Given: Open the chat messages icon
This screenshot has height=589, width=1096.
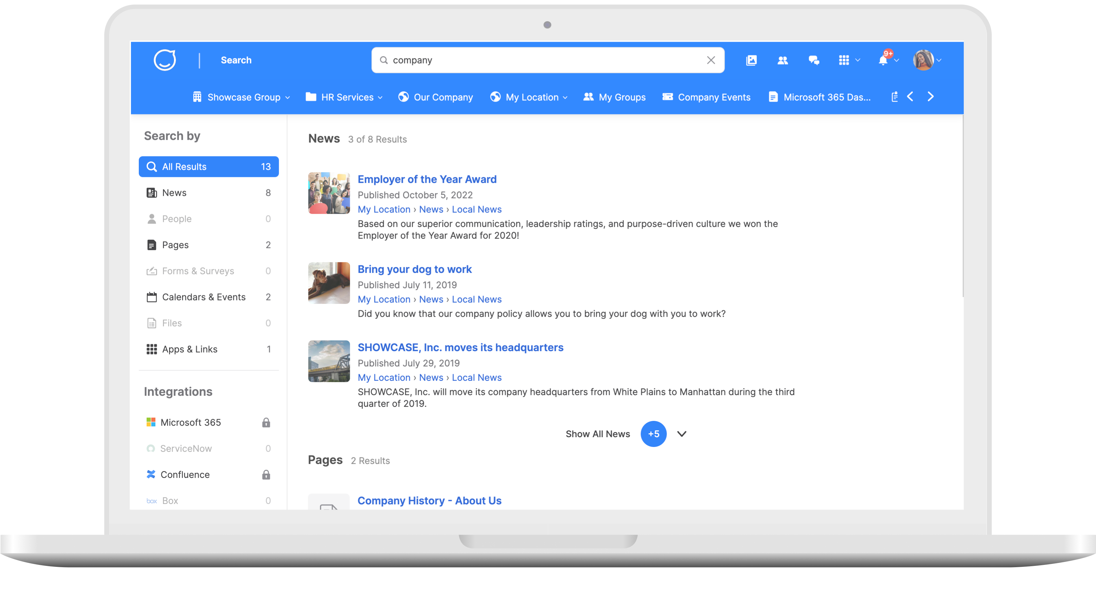Looking at the screenshot, I should 814,61.
